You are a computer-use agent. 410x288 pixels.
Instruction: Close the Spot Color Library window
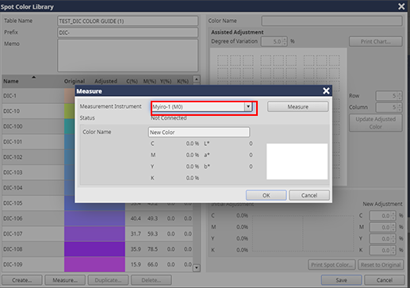point(401,6)
